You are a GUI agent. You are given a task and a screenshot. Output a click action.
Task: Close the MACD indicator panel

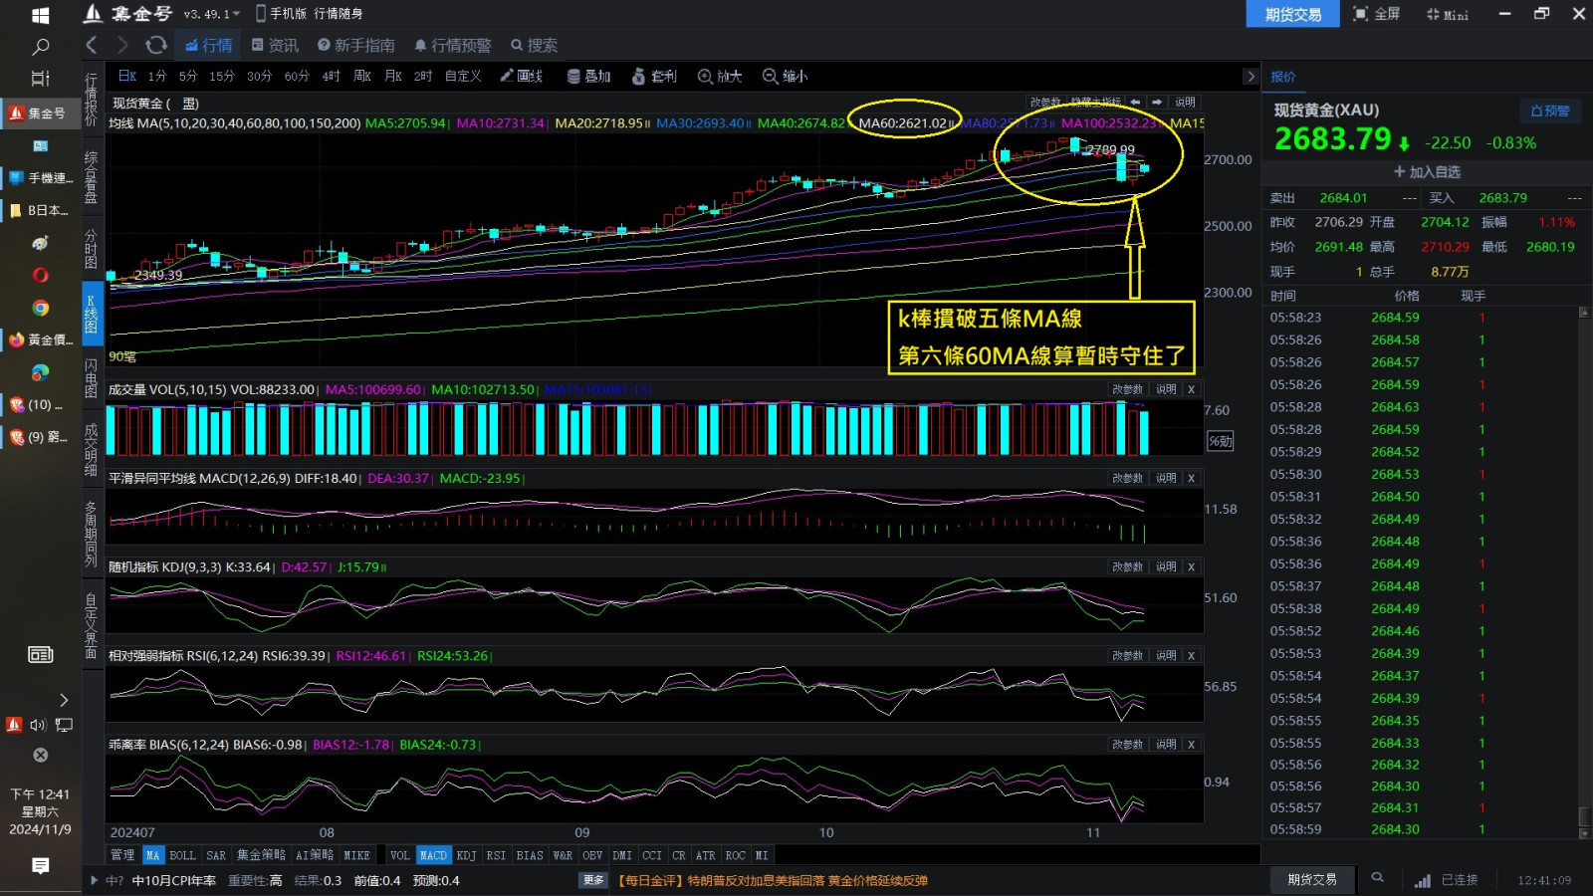(x=1191, y=478)
